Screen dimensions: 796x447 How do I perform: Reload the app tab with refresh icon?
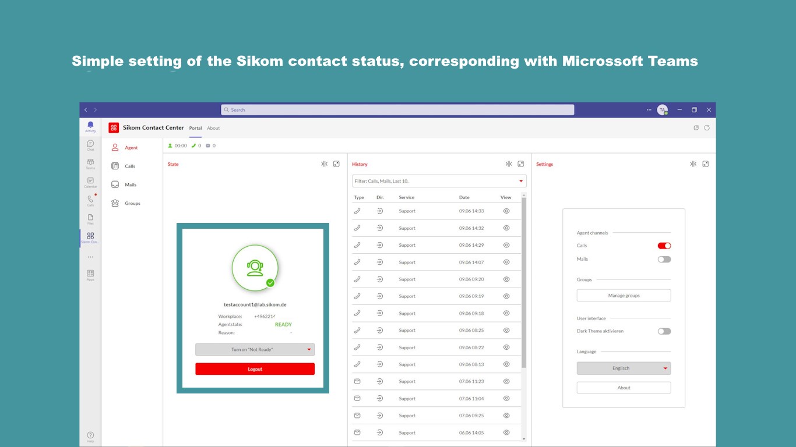click(707, 127)
